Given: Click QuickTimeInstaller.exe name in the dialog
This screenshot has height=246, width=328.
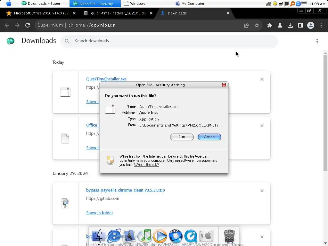Looking at the screenshot, I should click(x=159, y=106).
